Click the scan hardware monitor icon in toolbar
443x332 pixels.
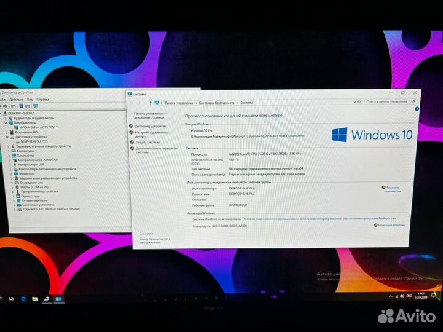point(36,106)
